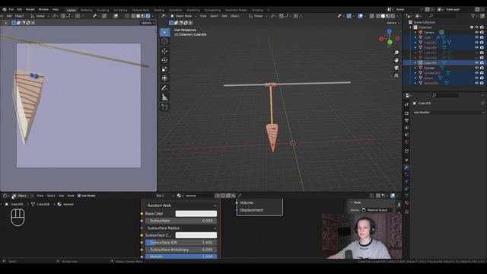Hide Camera in viewport via eye icon
Screen dimensions: 487x274
tap(477, 32)
